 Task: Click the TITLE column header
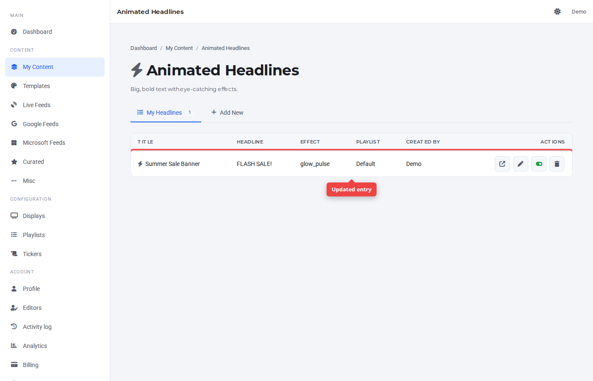pos(145,142)
